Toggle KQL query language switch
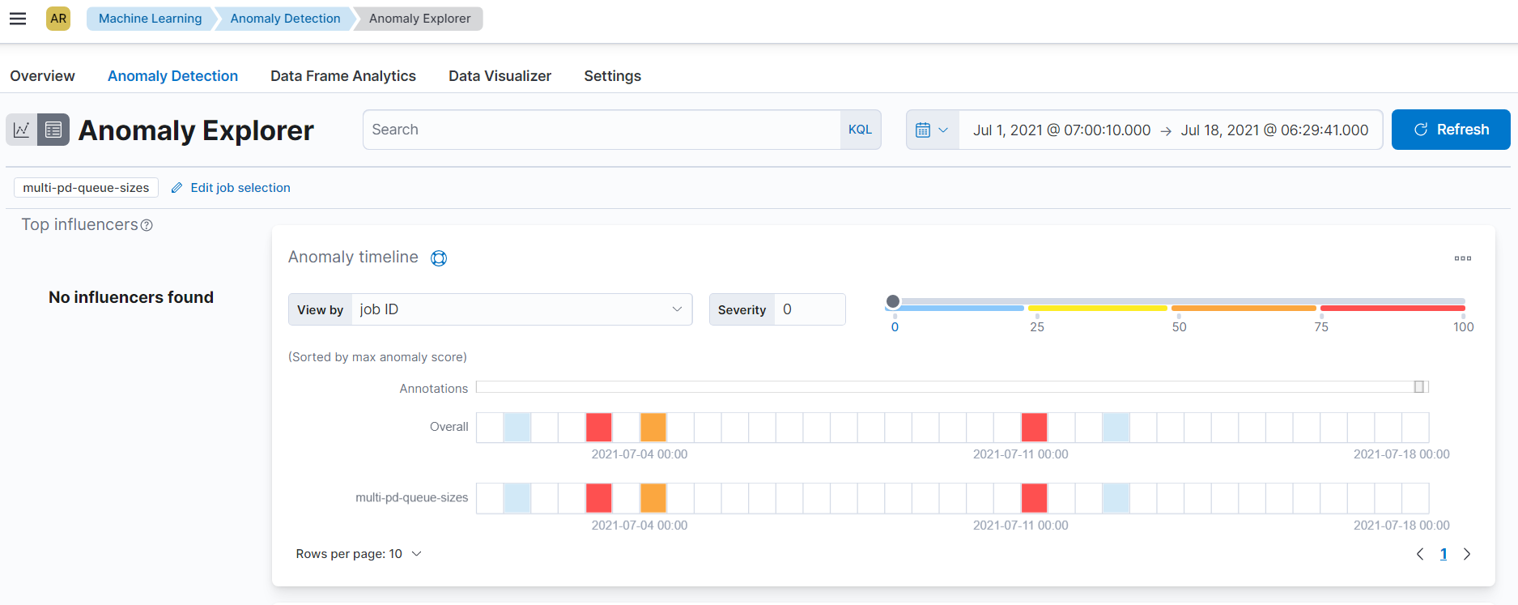1518x605 pixels. tap(860, 130)
